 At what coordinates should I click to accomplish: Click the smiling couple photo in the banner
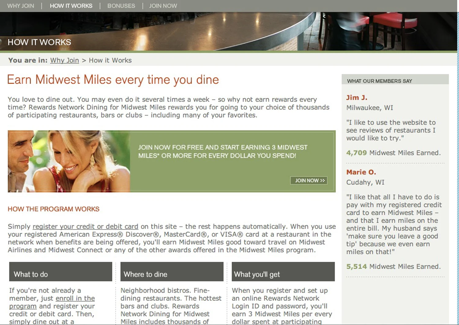[69, 161]
